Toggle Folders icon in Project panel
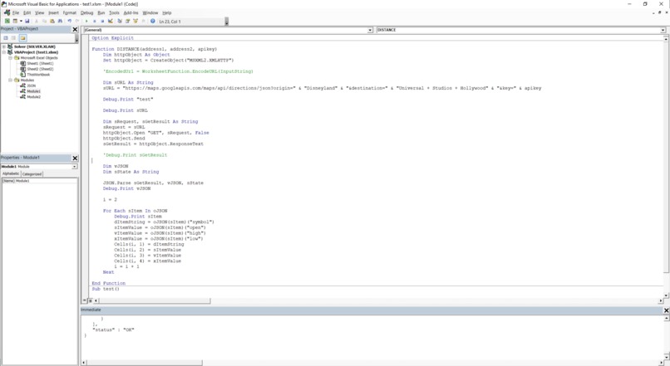Image resolution: width=670 pixels, height=366 pixels. coord(22,38)
